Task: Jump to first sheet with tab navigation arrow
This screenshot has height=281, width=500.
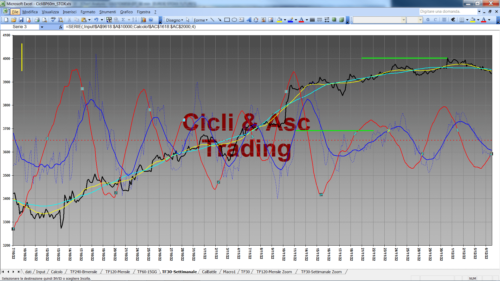Action: (x=3, y=272)
